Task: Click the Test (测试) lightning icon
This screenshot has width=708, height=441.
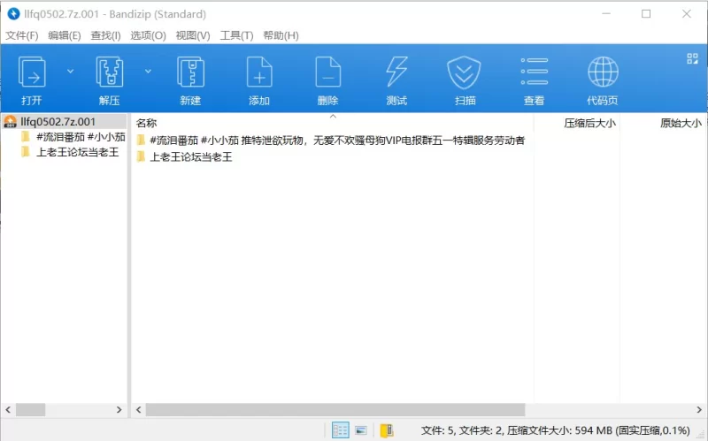Action: pos(396,72)
